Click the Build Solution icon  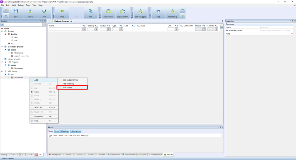[x=108, y=13]
